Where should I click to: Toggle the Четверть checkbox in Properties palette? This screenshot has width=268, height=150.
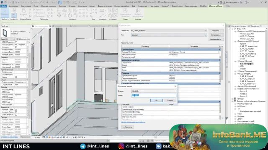click(16, 47)
